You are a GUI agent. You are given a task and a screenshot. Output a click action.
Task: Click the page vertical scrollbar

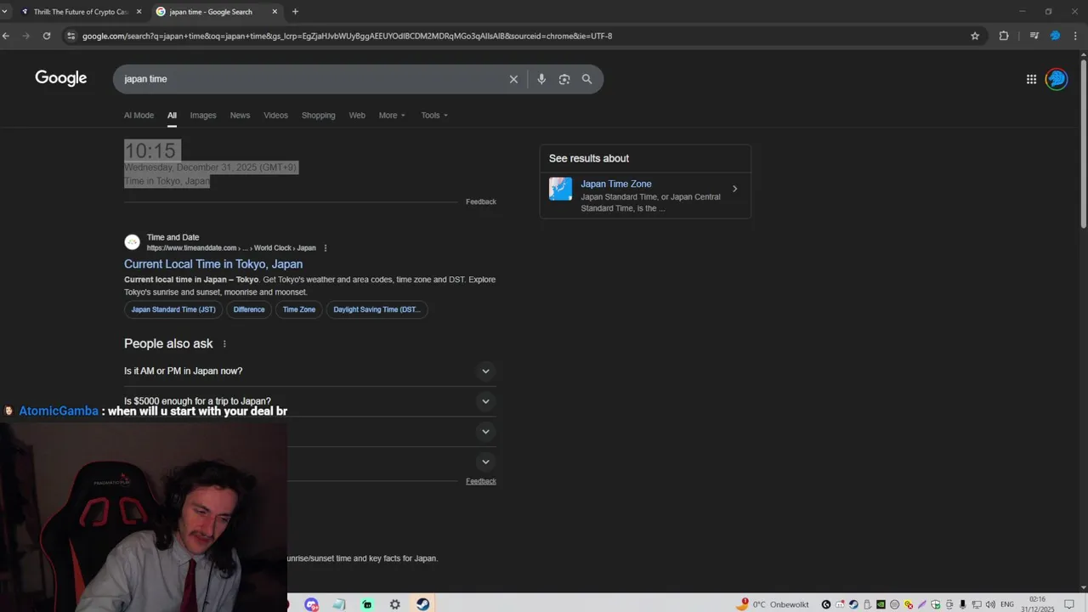[x=1083, y=143]
